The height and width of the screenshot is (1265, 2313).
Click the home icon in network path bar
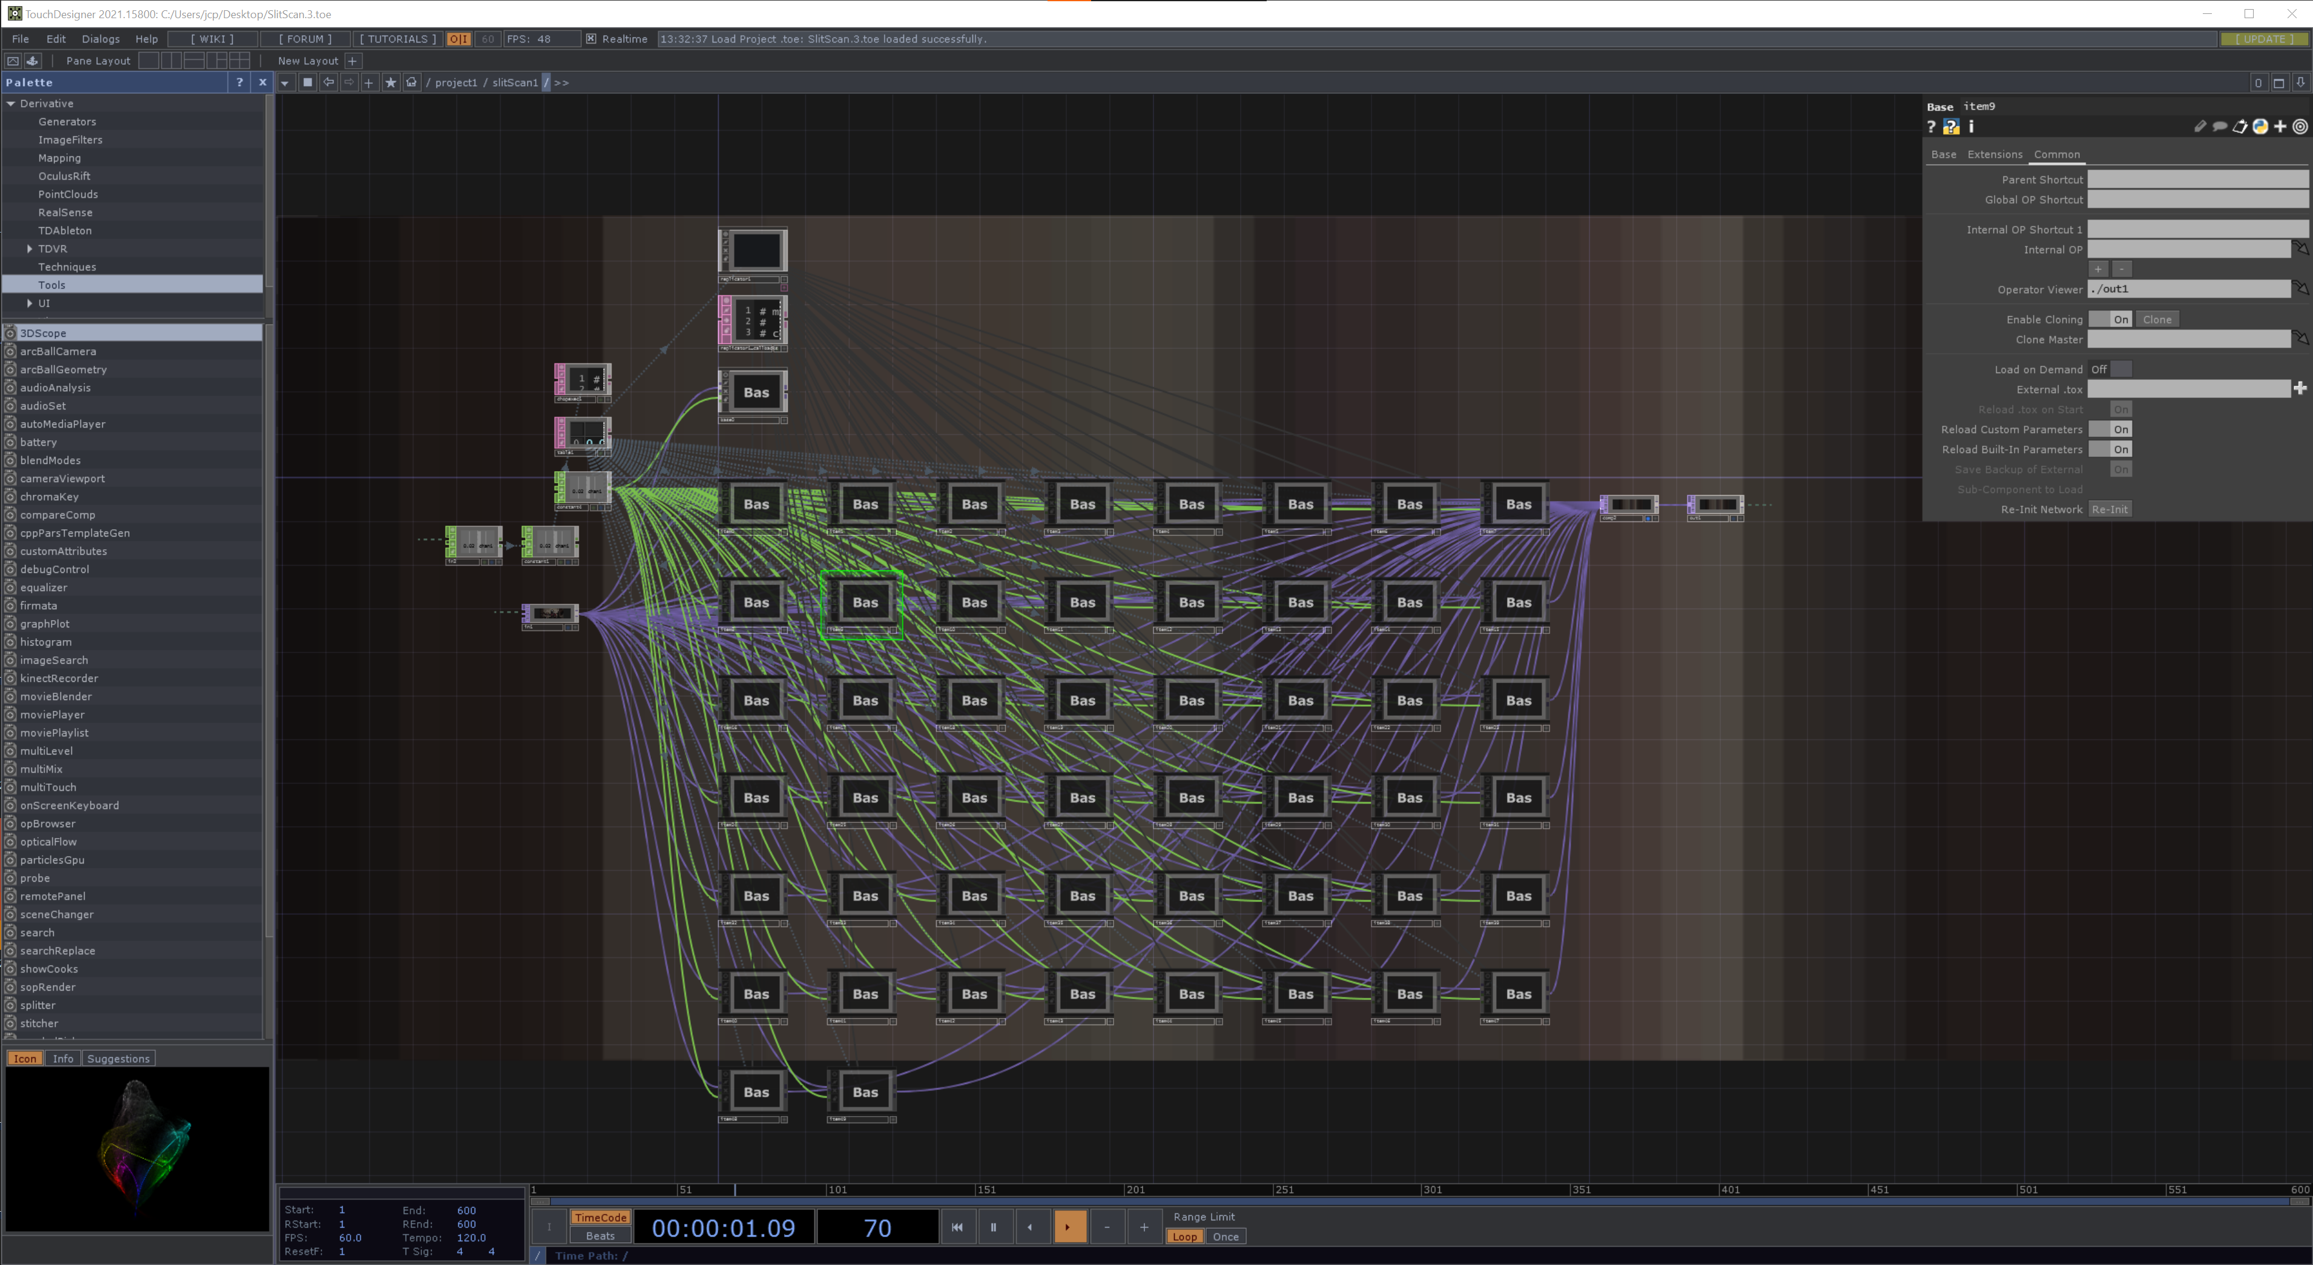[x=411, y=82]
